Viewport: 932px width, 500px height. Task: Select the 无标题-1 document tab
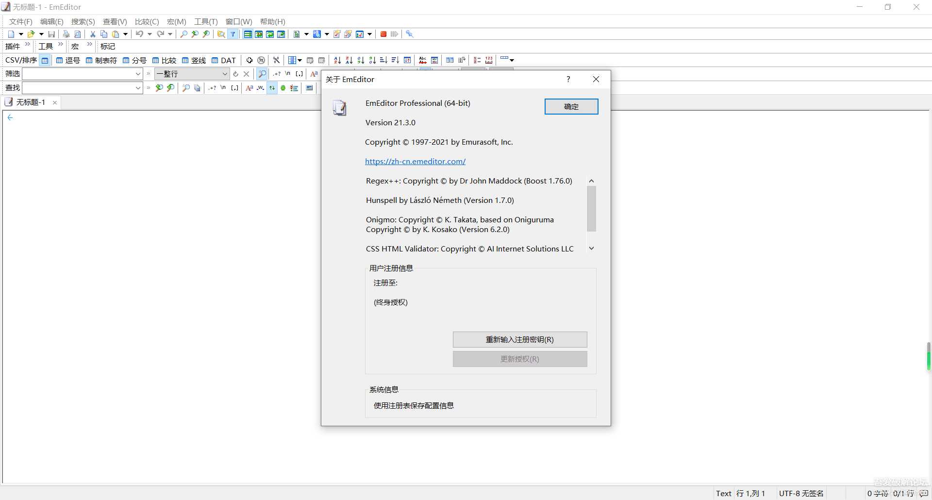tap(31, 102)
